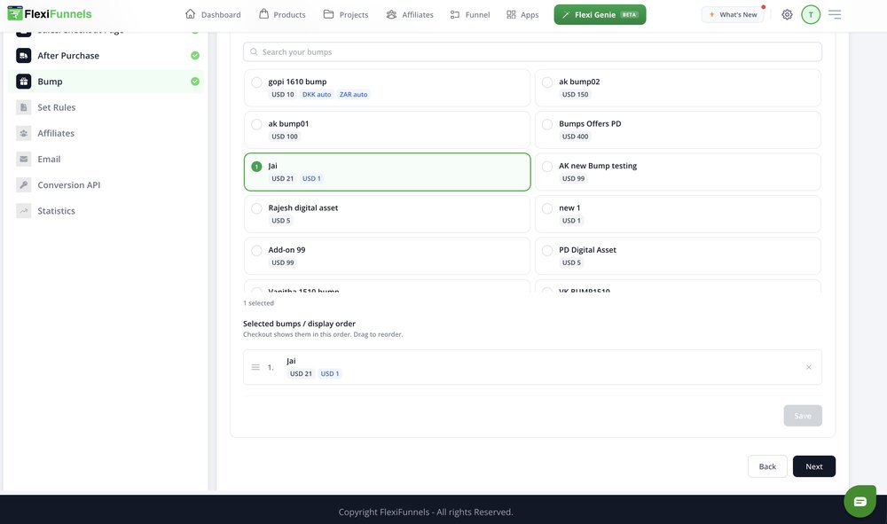Open the Projects menu
This screenshot has height=524, width=887.
point(346,15)
